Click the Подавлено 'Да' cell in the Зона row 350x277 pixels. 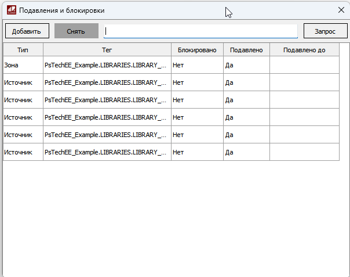(x=246, y=65)
